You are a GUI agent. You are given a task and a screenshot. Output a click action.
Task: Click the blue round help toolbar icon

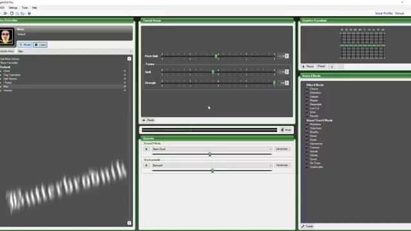pyautogui.click(x=29, y=13)
